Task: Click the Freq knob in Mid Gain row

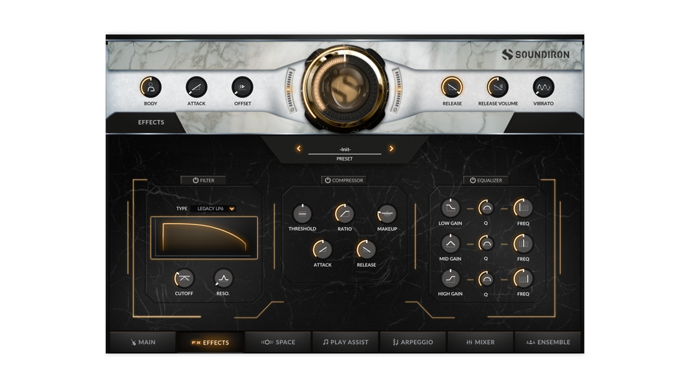Action: pos(523,244)
